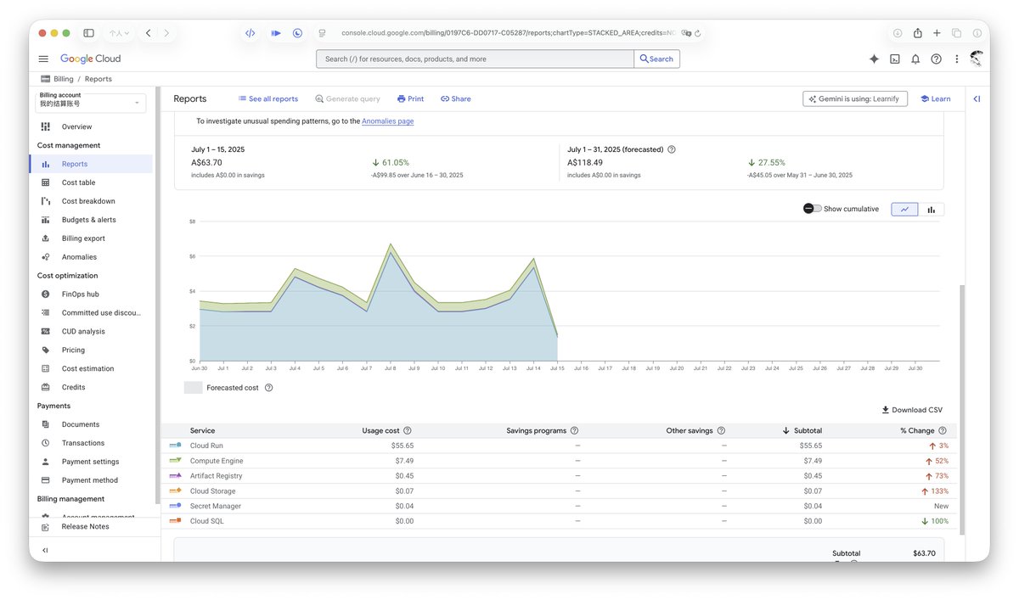
Task: Open browser sidebar toggle icon
Action: tap(88, 33)
